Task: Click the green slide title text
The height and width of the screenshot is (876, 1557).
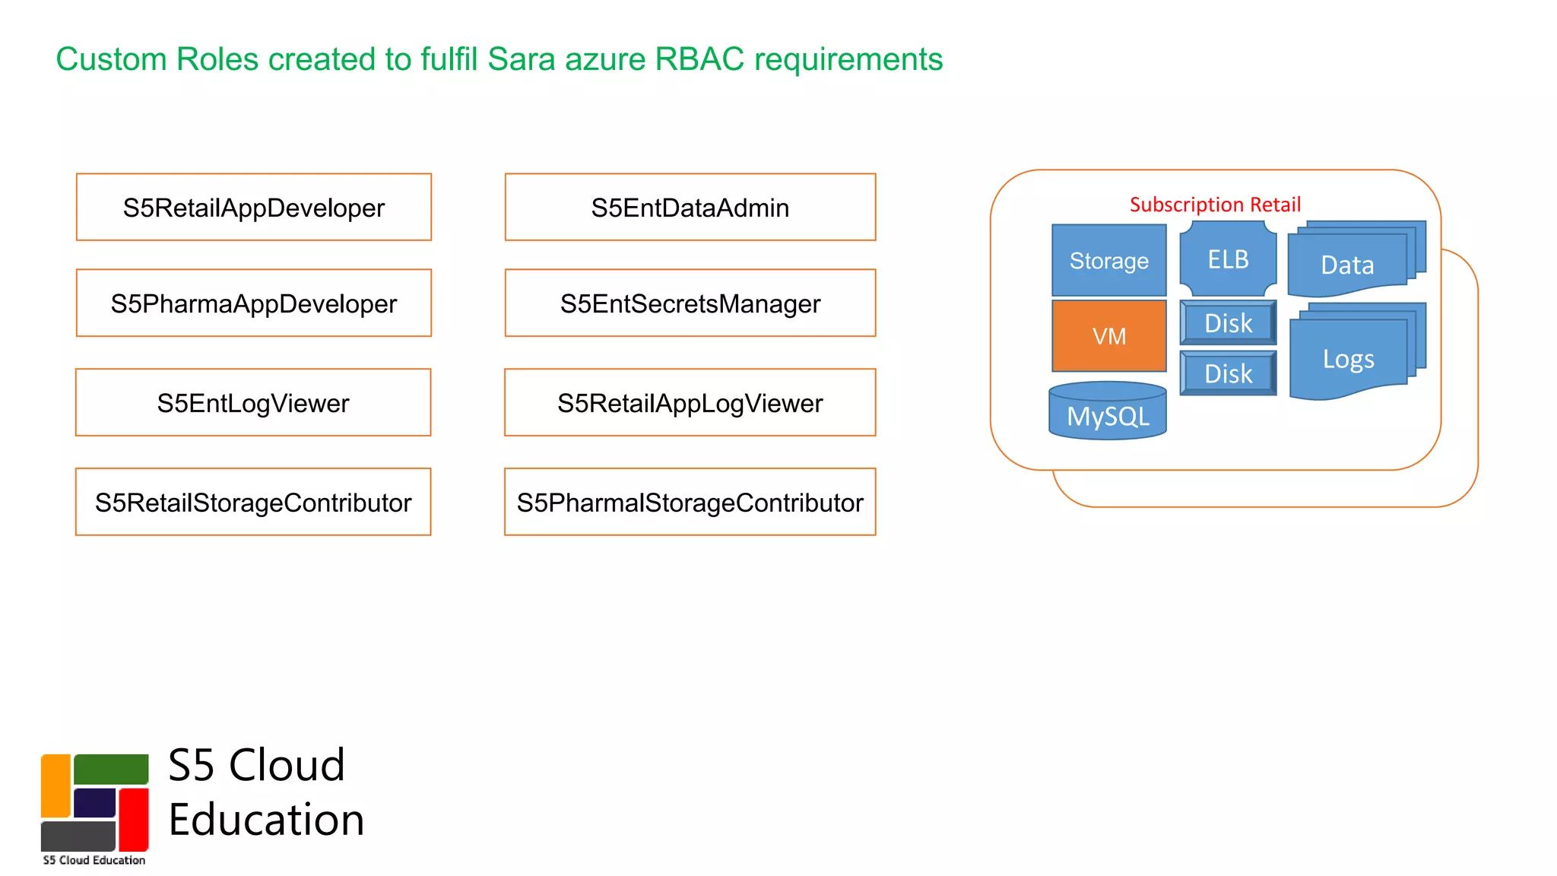Action: point(499,59)
